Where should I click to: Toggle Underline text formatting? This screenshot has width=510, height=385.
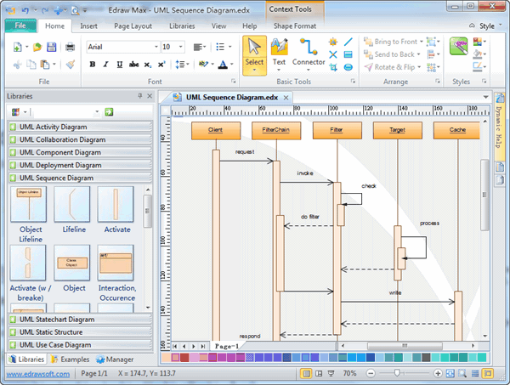tap(119, 64)
